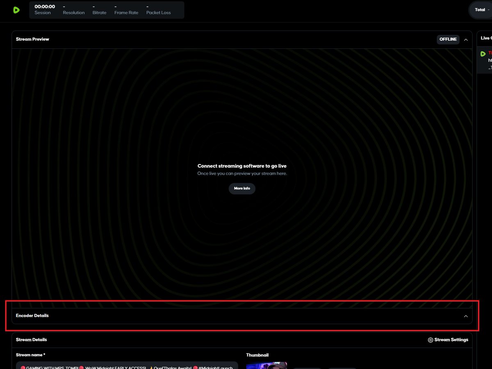
Task: Open Stream Settings gear link
Action: (448, 340)
